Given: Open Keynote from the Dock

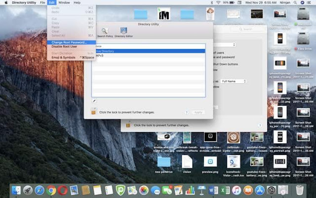Looking at the screenshot, I should pyautogui.click(x=201, y=191).
